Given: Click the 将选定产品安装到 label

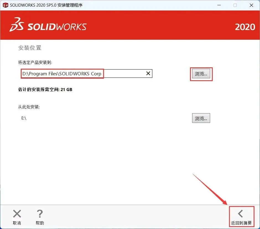Looking at the screenshot, I should pos(35,63).
